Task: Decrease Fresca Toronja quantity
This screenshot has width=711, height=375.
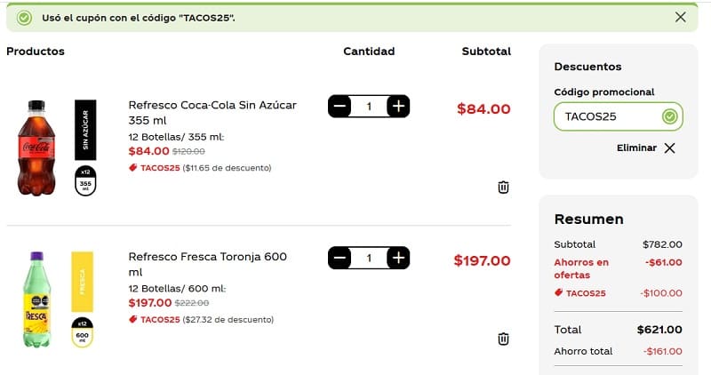Action: [340, 258]
